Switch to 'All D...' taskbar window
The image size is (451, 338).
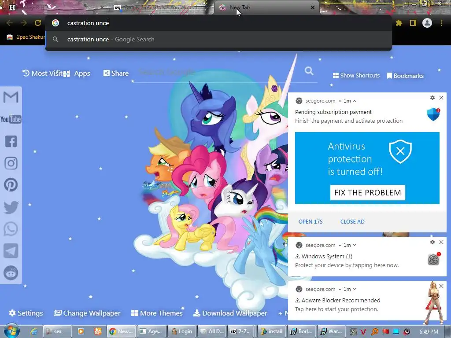[x=212, y=331]
